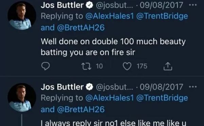Viewport: 204px width, 126px height.
Task: Click the reply icon on first tweet
Action: [46, 66]
